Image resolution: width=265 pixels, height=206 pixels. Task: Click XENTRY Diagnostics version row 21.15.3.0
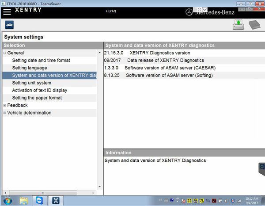tap(184, 53)
